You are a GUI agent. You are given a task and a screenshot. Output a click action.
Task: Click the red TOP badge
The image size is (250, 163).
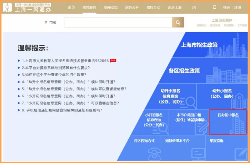pos(113,61)
